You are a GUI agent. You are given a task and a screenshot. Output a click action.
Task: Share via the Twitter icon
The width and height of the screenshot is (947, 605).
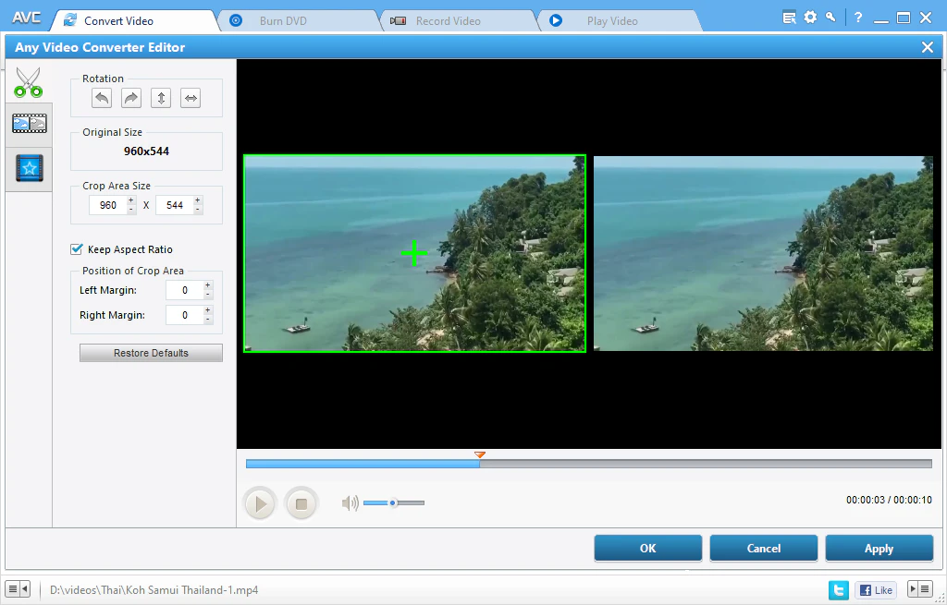point(838,589)
